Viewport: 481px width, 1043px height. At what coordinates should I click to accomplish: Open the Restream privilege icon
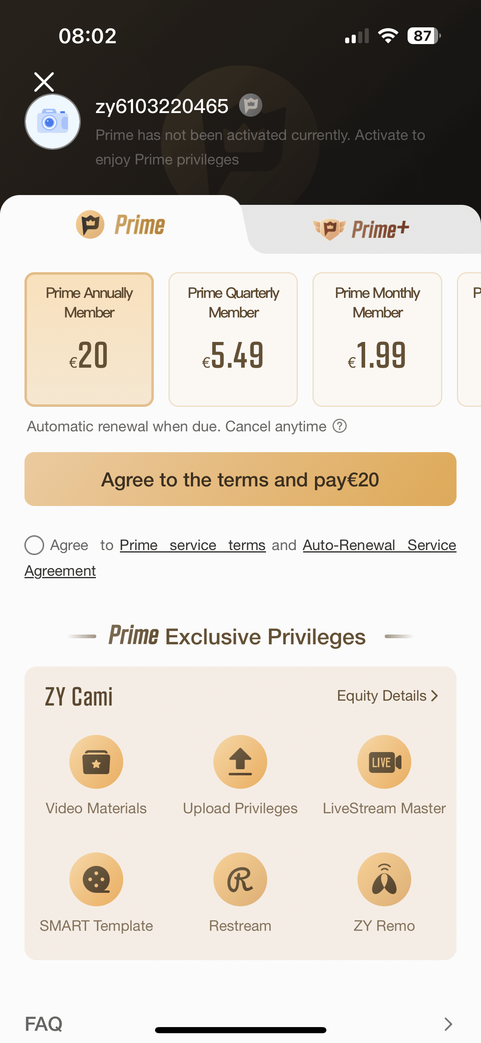(240, 879)
